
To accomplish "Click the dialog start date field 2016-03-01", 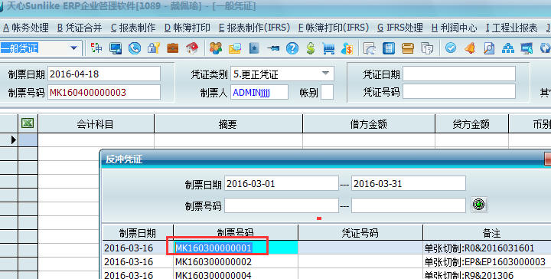I will [x=282, y=184].
